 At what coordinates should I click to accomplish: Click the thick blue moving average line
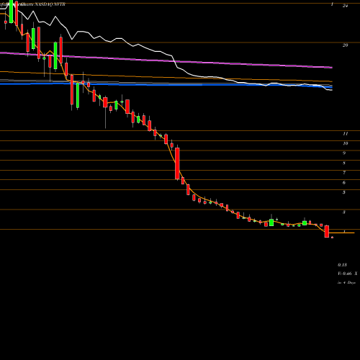(x=166, y=84)
